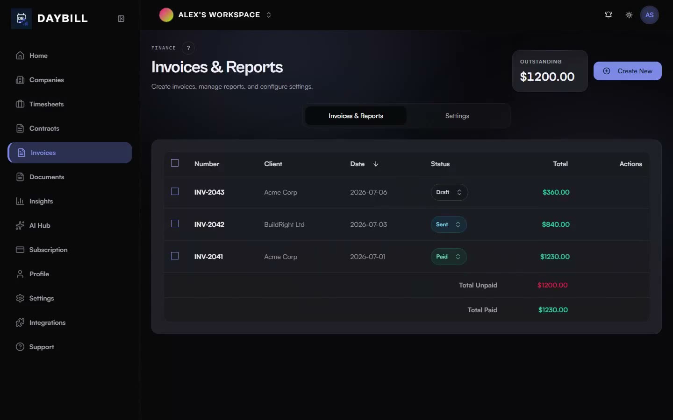Image resolution: width=673 pixels, height=420 pixels.
Task: Open the Draft status dropdown
Action: coord(449,192)
